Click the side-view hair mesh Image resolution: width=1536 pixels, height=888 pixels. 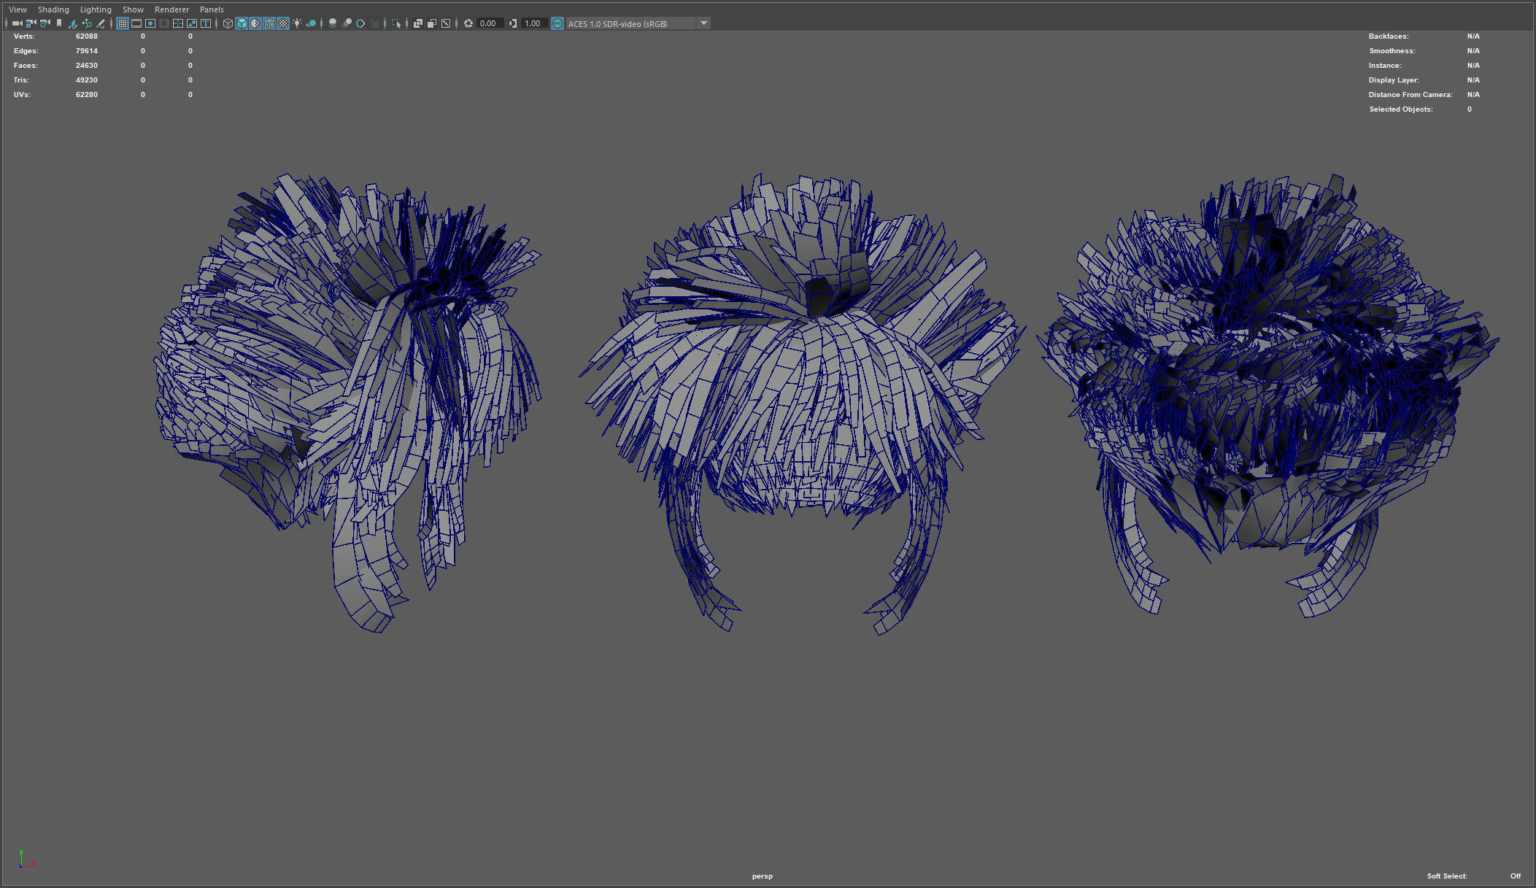point(347,401)
